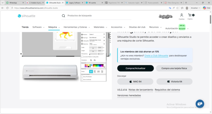Open a new browser tab with plus

(186, 3)
